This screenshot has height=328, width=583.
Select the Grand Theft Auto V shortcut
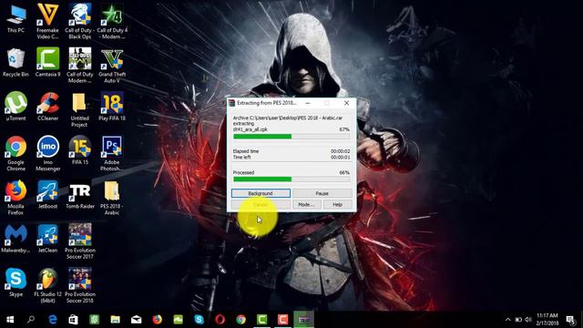point(112,66)
